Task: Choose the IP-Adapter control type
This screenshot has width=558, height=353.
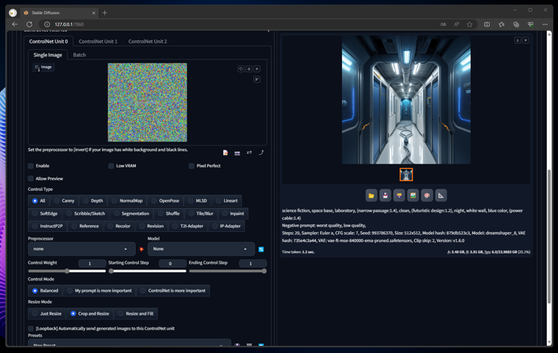Action: click(226, 226)
